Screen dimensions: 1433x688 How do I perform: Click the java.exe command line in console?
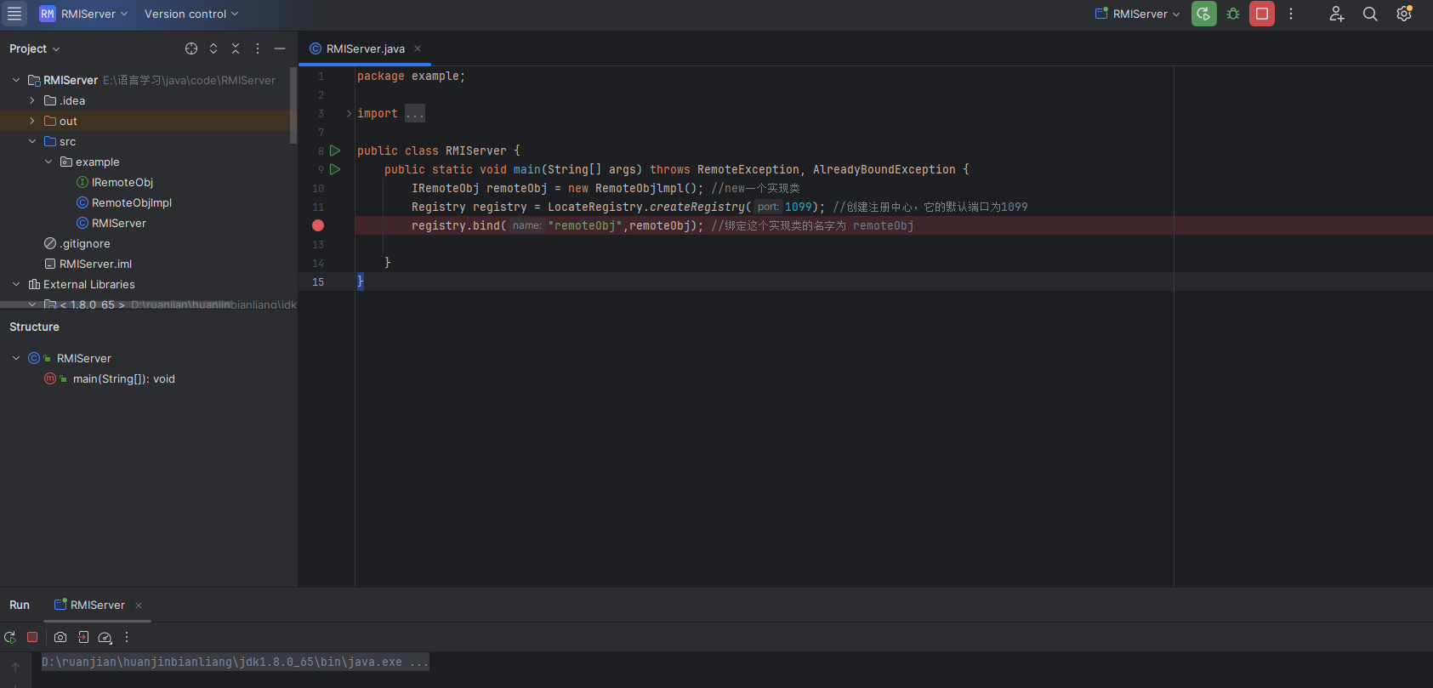coord(236,662)
